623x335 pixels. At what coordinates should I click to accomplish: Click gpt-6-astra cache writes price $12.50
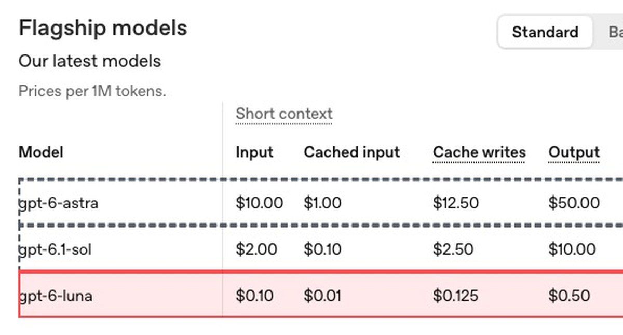point(456,203)
